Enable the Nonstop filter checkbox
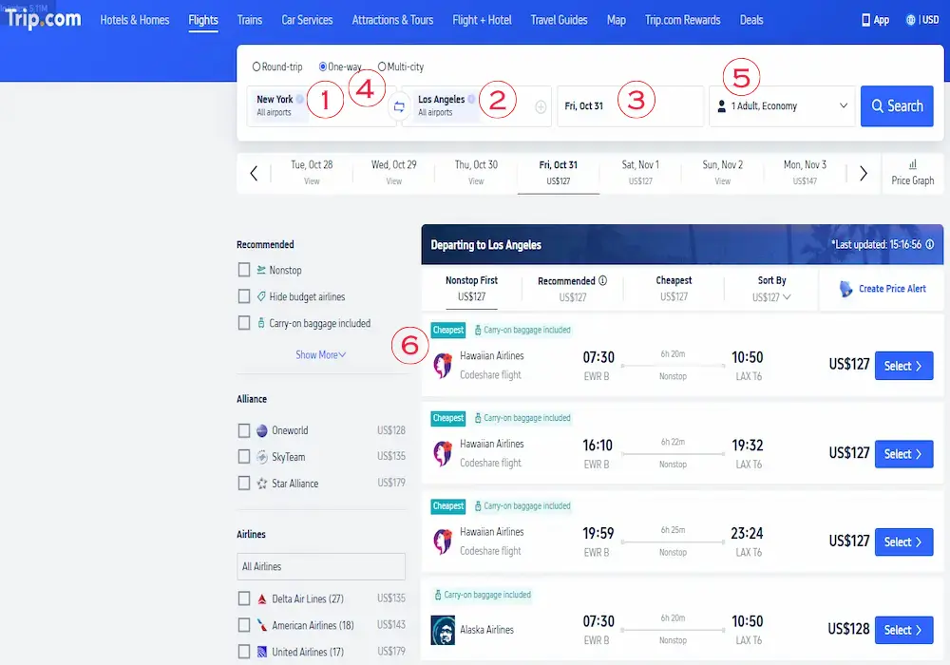 [x=244, y=270]
